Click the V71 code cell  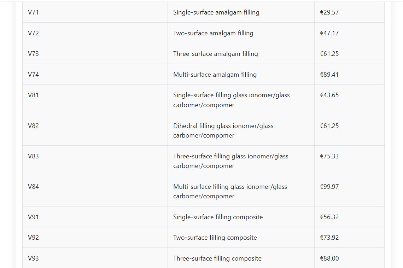point(33,12)
